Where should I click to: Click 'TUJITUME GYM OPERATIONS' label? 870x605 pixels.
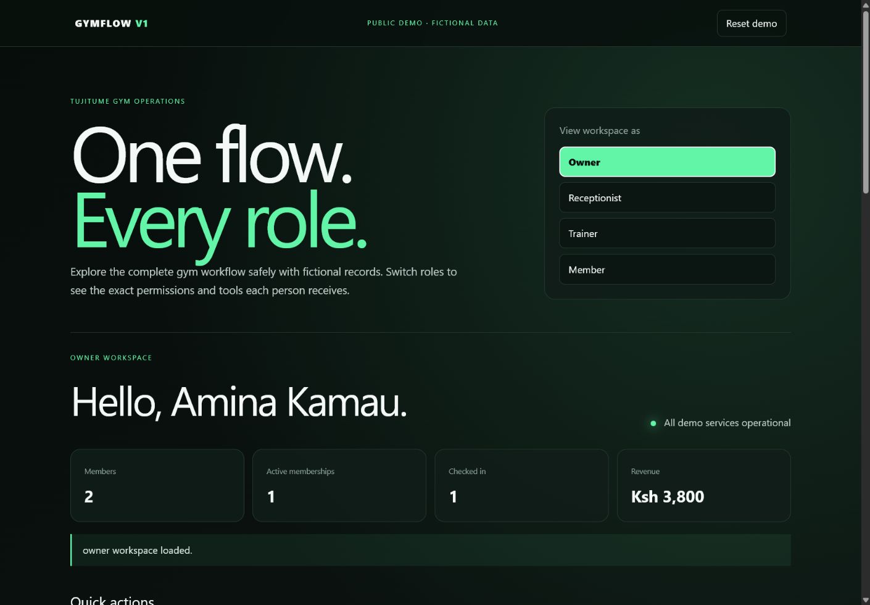click(128, 101)
